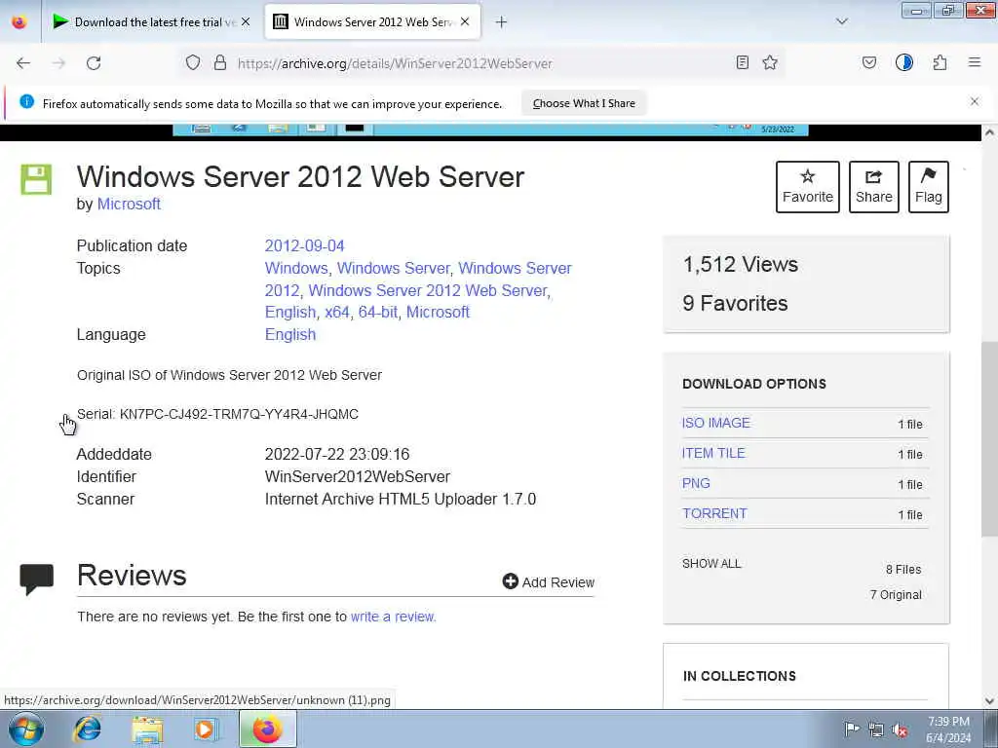Dismiss the Firefox data notification bar

[975, 101]
